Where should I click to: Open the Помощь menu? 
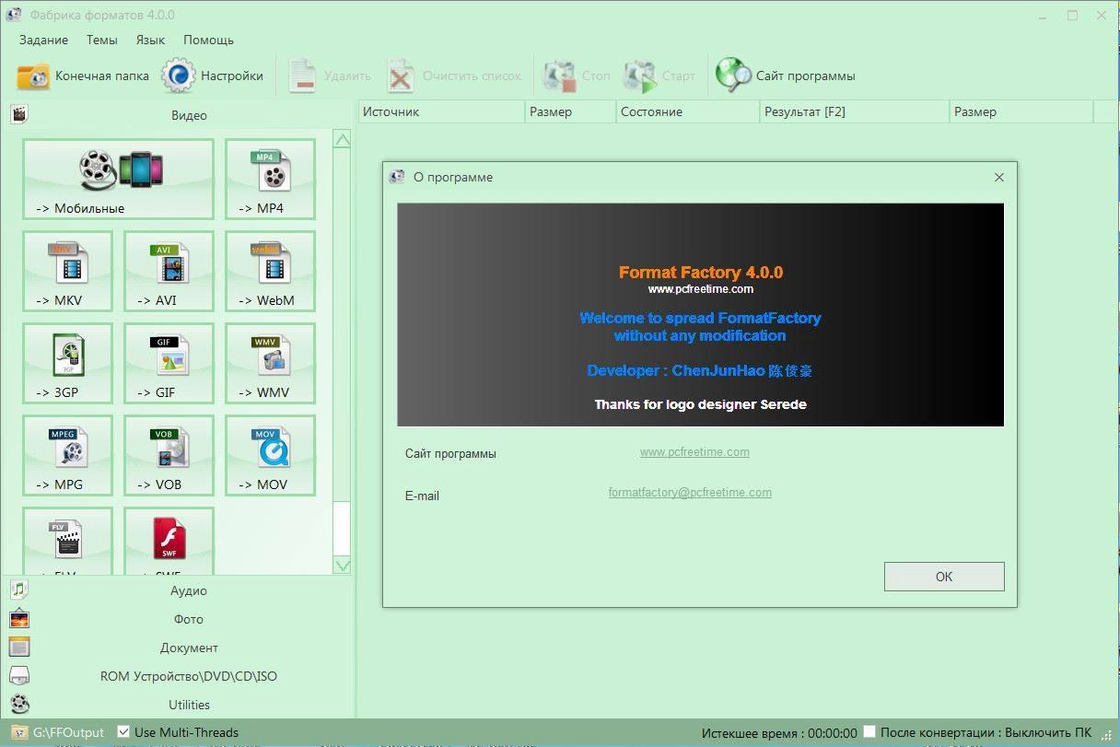[x=208, y=40]
